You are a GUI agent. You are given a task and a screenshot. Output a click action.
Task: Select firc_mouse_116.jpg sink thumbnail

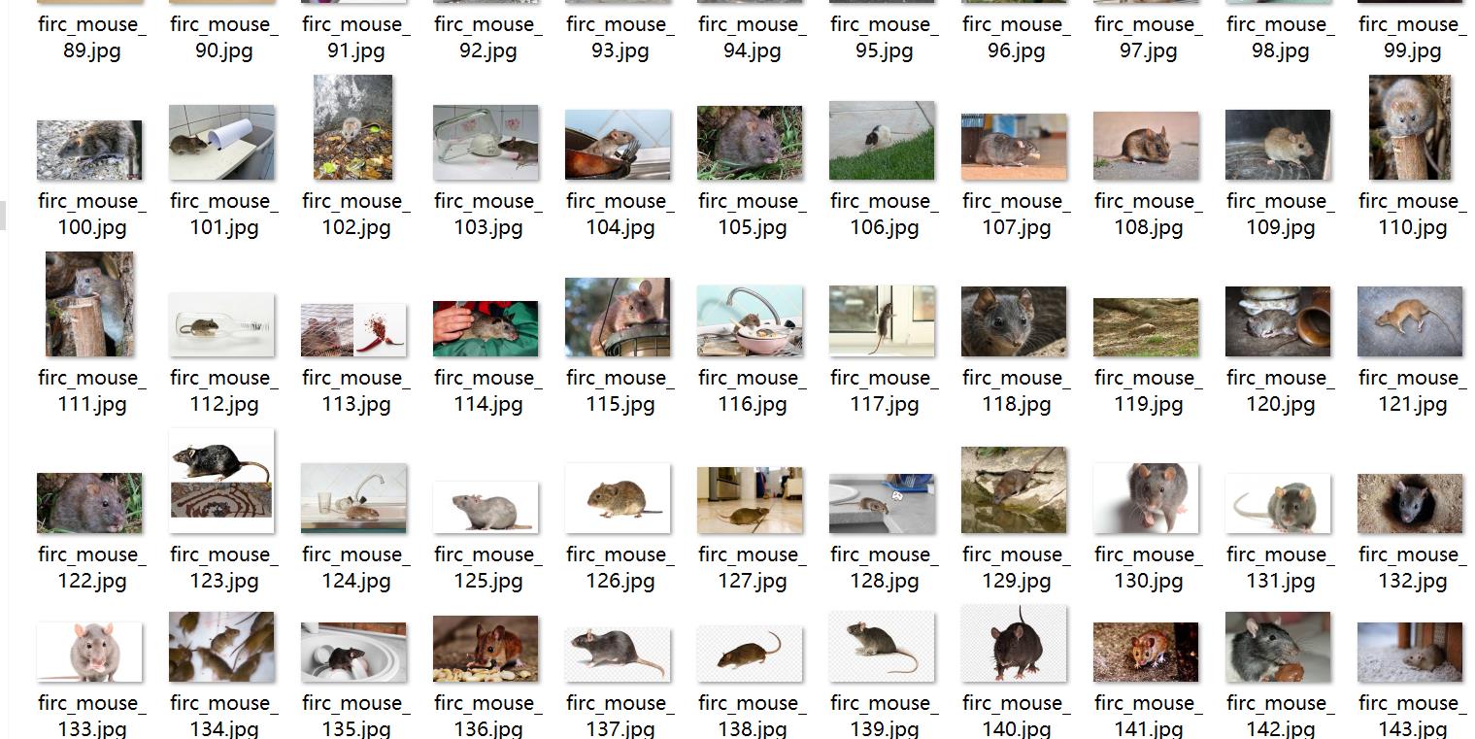click(x=750, y=321)
